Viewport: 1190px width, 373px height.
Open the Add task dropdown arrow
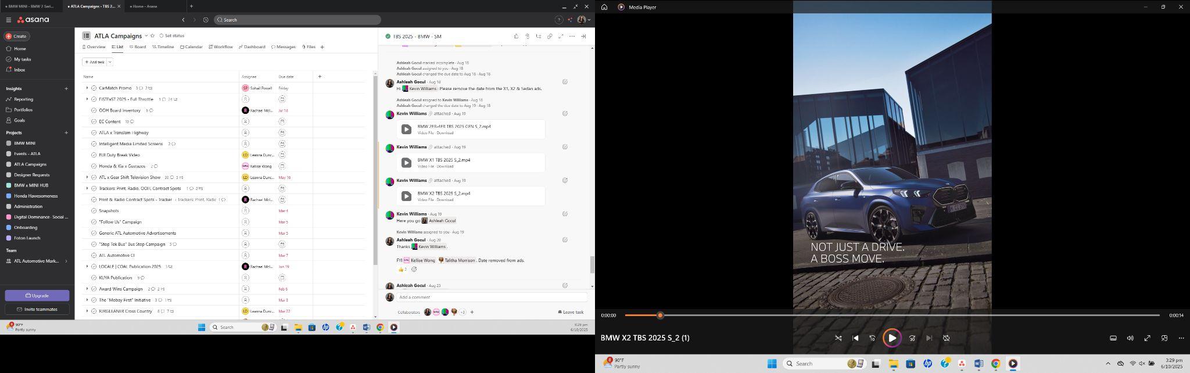click(110, 62)
